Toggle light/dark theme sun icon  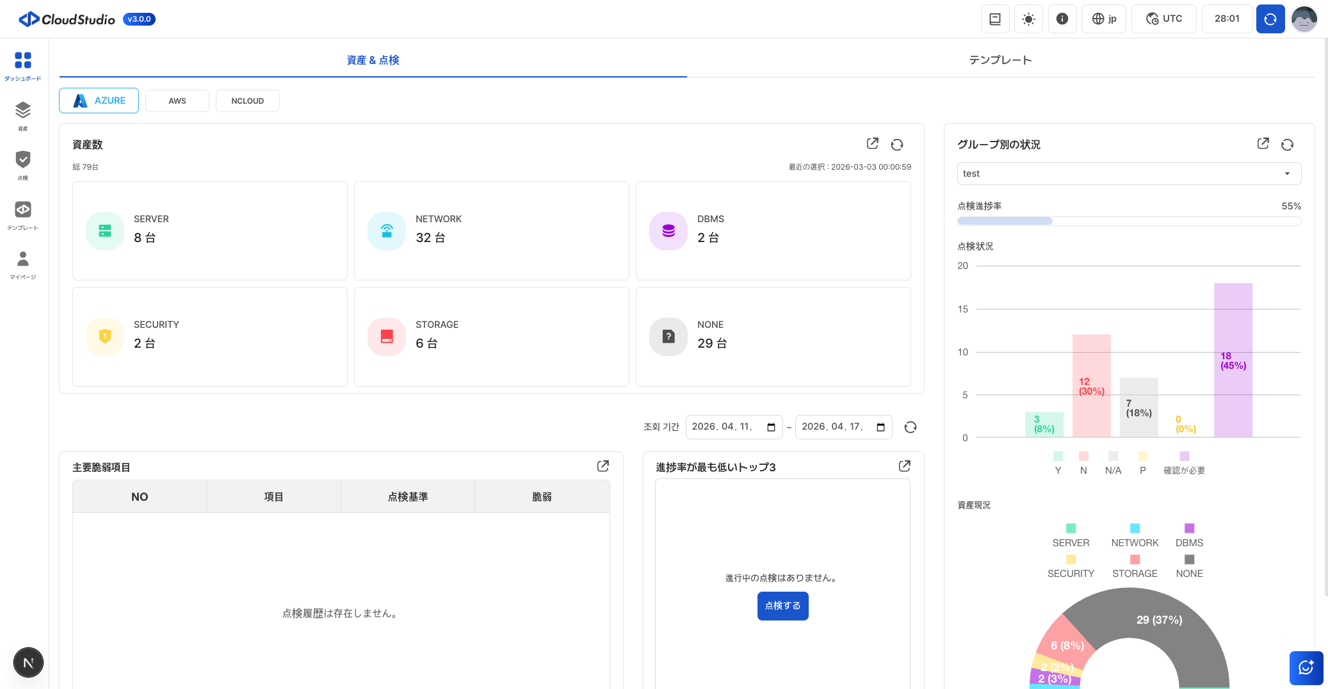pos(1028,19)
